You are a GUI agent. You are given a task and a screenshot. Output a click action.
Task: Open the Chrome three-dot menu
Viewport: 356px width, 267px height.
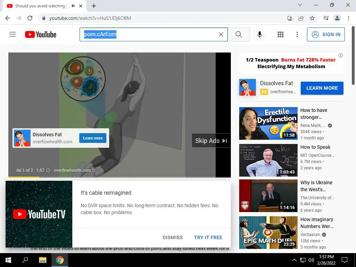click(x=348, y=18)
